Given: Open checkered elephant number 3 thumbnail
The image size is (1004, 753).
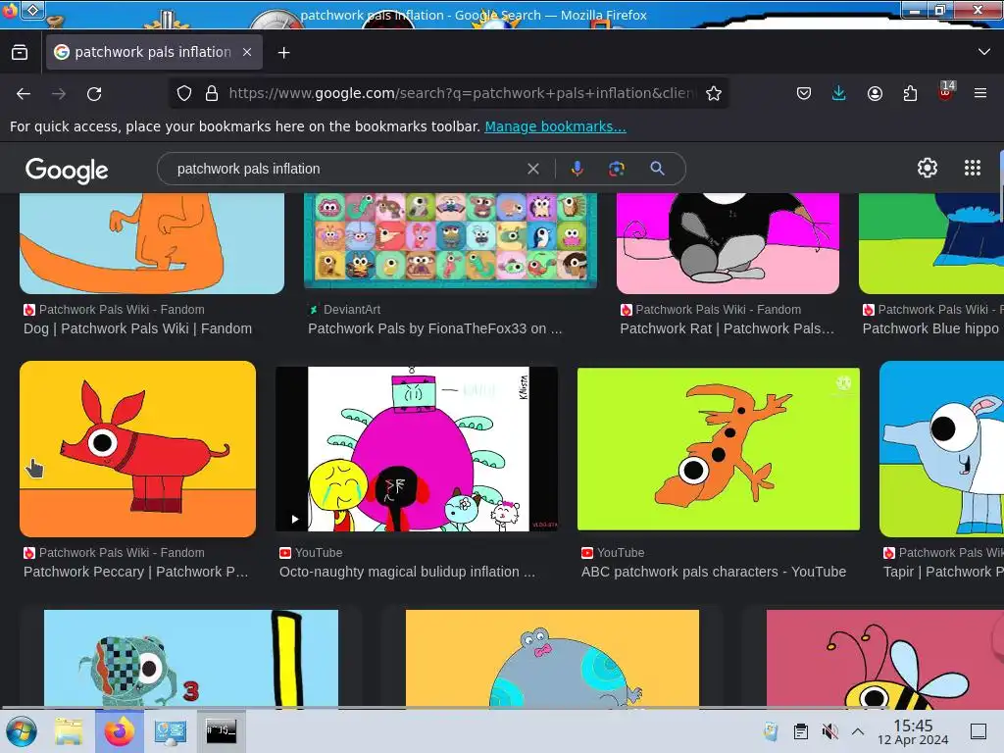Looking at the screenshot, I should [x=191, y=658].
